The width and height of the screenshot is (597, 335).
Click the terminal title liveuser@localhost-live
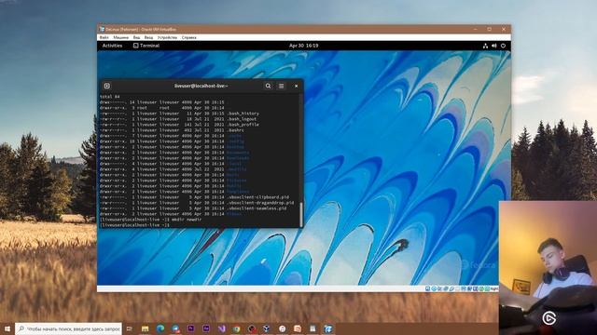click(201, 86)
